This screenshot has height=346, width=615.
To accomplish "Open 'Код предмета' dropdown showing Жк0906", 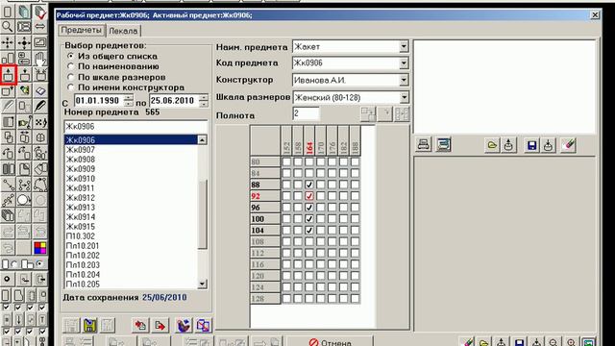I will 404,62.
